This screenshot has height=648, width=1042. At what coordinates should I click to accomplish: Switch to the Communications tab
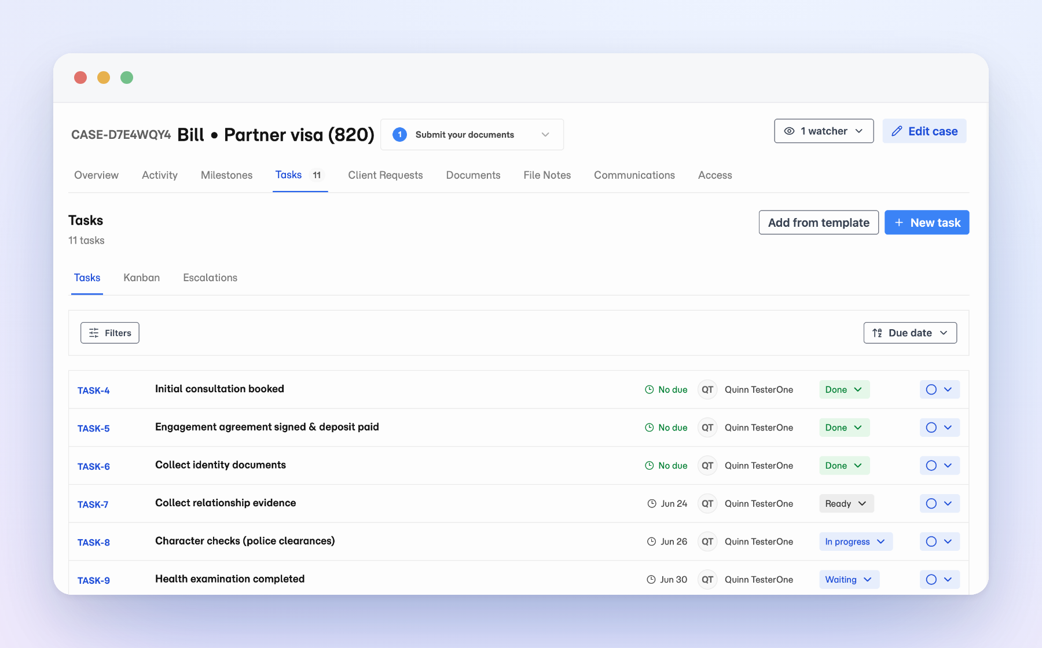pyautogui.click(x=634, y=175)
